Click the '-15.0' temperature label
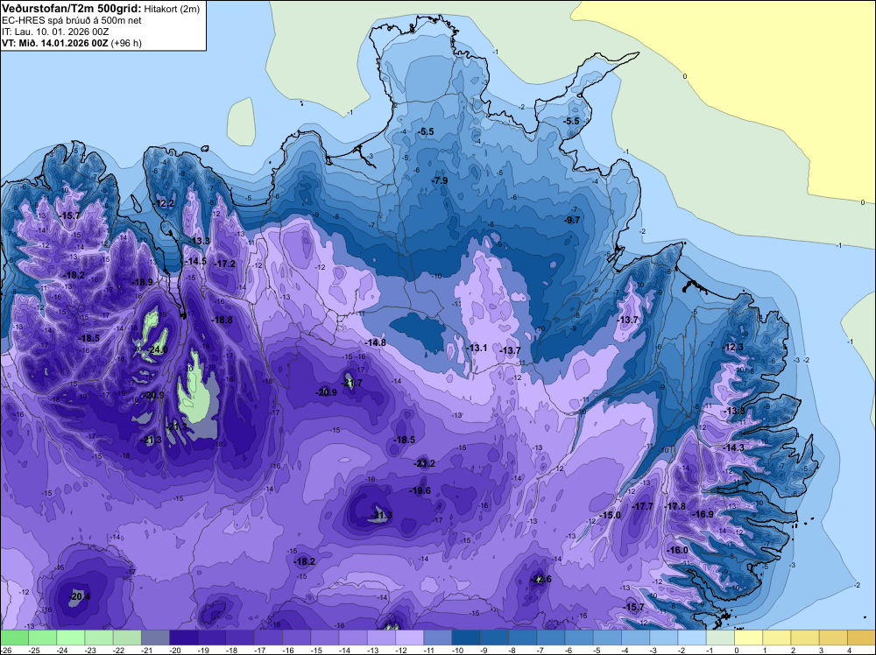The height and width of the screenshot is (655, 876). 610,516
